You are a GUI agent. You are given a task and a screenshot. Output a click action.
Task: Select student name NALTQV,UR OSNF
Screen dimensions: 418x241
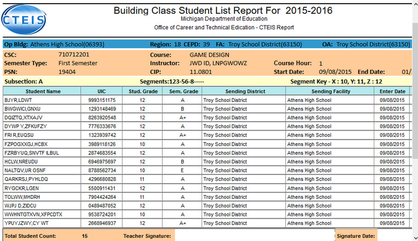(x=25, y=170)
